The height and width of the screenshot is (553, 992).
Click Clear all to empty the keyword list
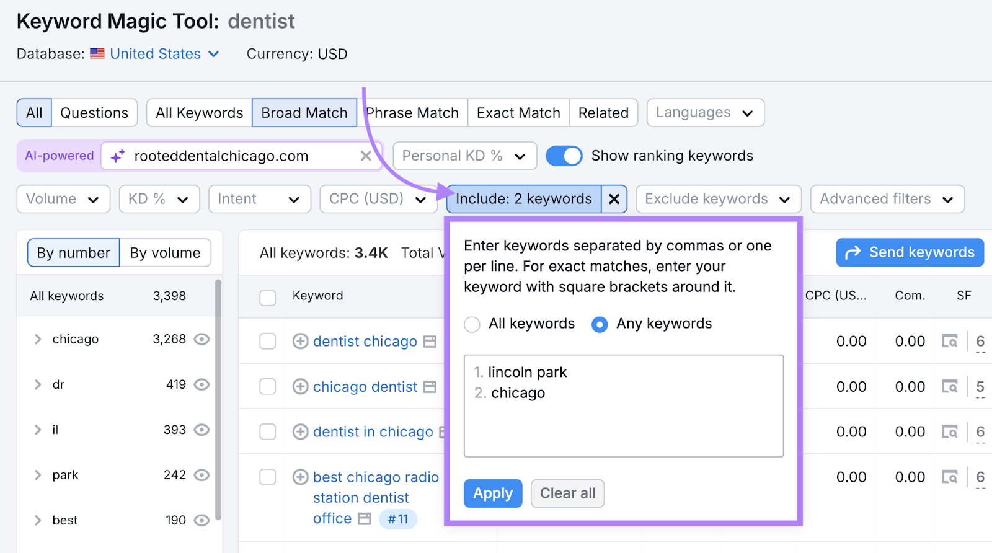coord(567,493)
